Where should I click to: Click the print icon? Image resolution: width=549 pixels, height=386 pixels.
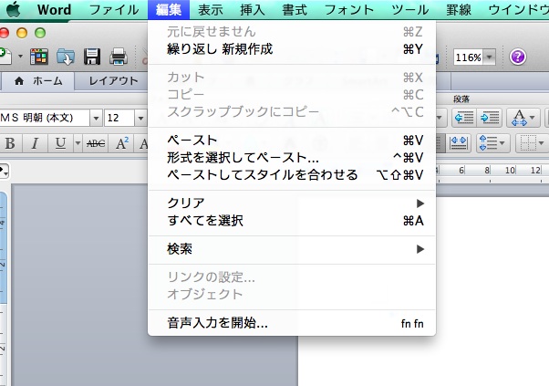tap(119, 57)
